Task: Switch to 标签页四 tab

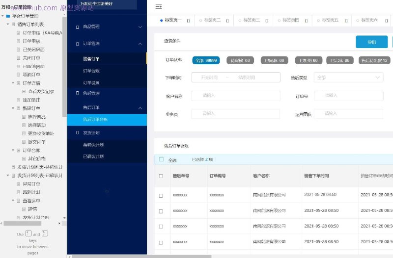Action: [x=291, y=20]
